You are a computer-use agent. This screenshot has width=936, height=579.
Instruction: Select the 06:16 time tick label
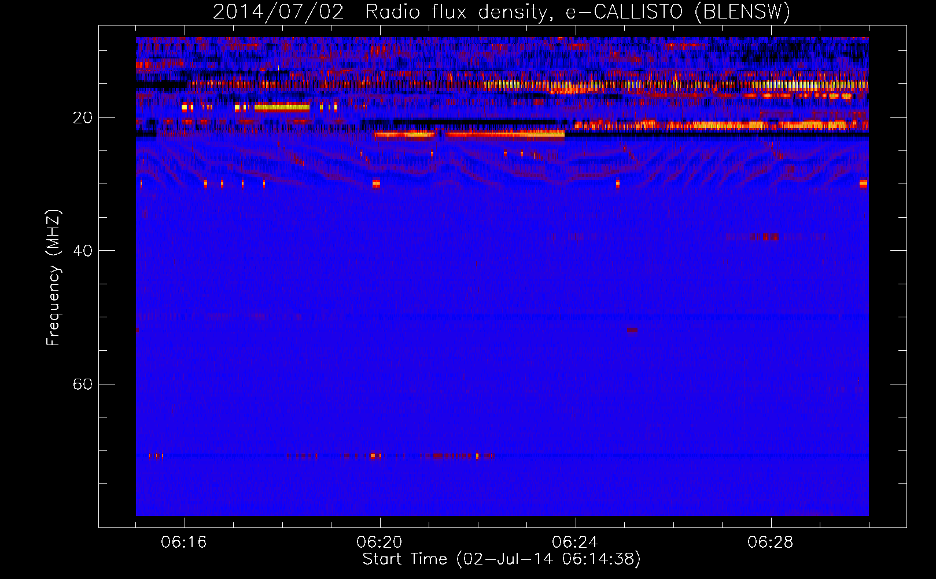click(183, 543)
